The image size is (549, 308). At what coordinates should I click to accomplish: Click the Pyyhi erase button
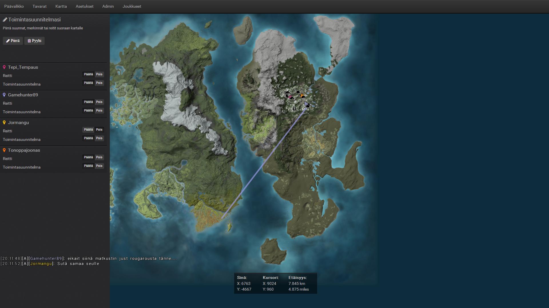coord(34,40)
